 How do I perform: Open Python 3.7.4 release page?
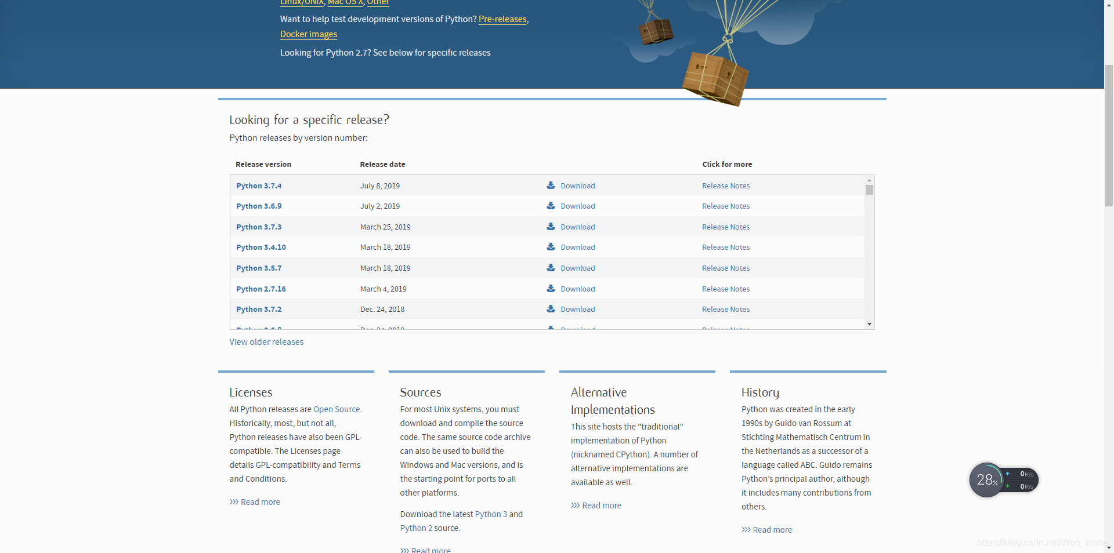[259, 186]
